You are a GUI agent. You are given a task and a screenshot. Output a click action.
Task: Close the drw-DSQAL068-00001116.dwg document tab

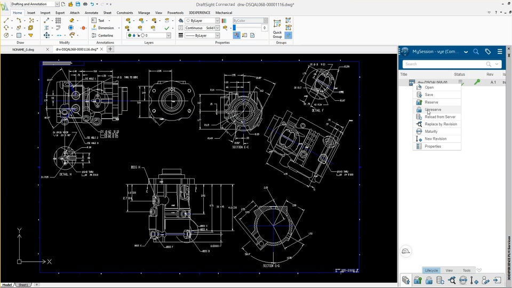[101, 49]
